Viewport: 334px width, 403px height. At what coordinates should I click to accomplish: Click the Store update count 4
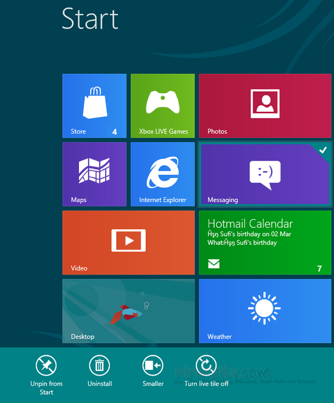click(x=114, y=132)
